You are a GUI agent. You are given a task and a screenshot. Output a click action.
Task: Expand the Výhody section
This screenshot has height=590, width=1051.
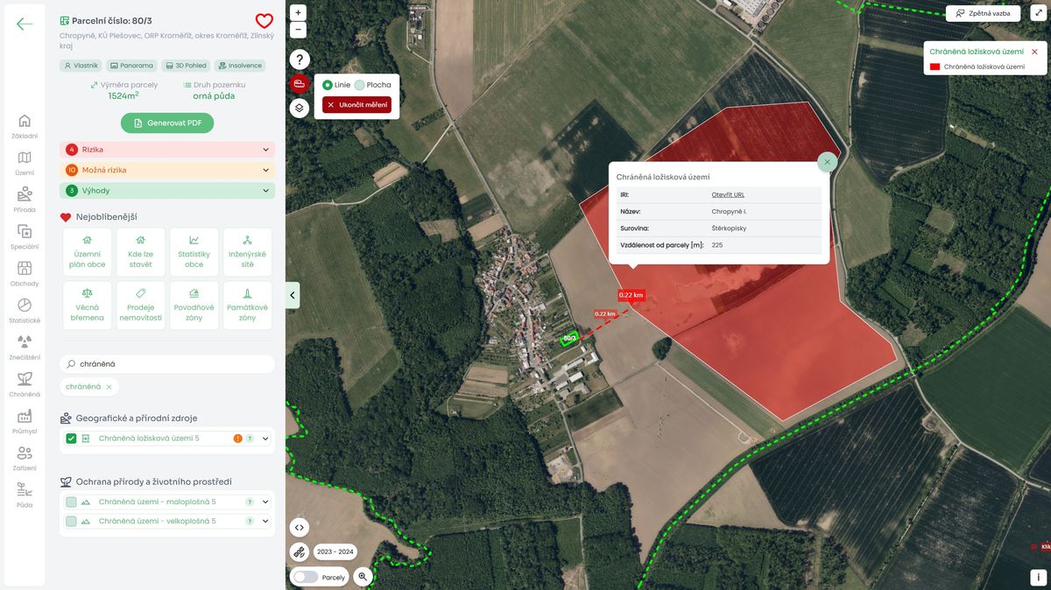167,190
